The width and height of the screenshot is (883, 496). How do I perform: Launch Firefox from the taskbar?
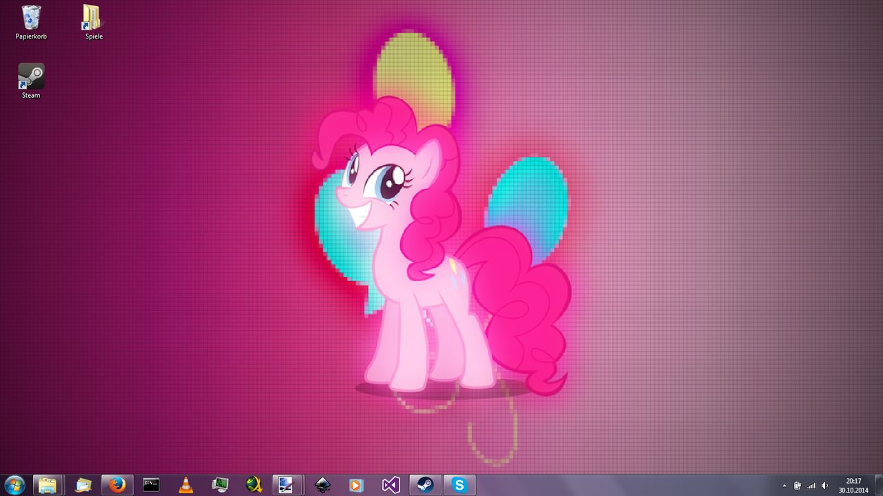[117, 485]
